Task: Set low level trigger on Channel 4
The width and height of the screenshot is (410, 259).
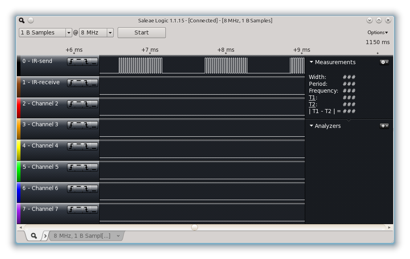Action: click(x=94, y=146)
